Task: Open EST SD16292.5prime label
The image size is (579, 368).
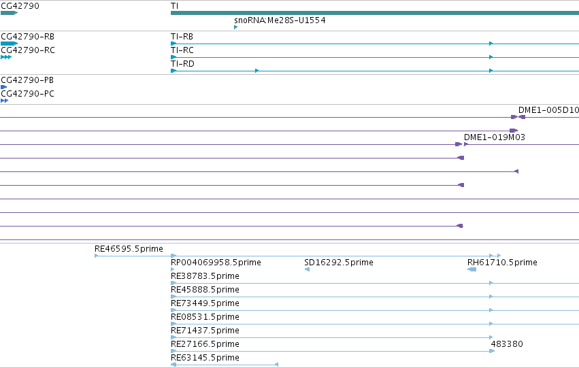Action: click(339, 263)
